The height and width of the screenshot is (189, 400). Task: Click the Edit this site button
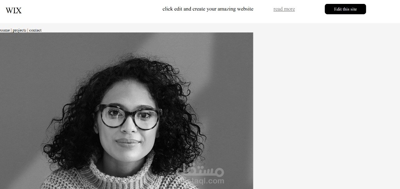(345, 9)
